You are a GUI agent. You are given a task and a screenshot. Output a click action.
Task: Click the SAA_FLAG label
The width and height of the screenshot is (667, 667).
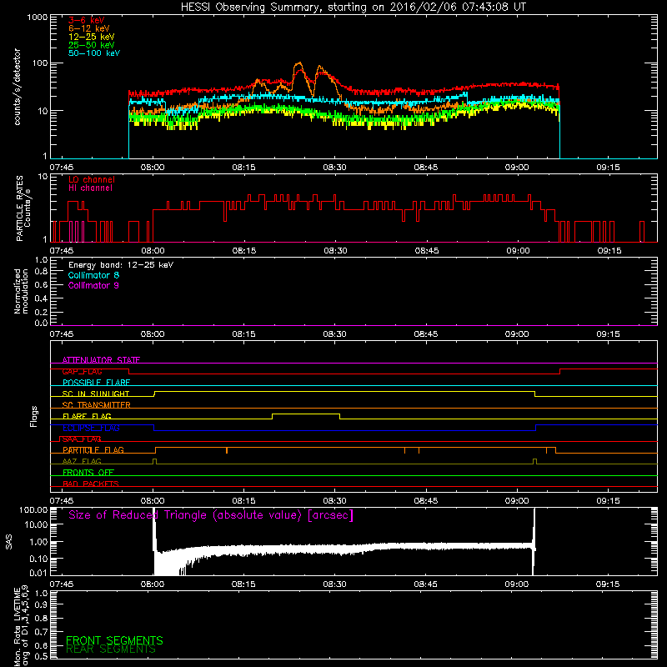82,439
